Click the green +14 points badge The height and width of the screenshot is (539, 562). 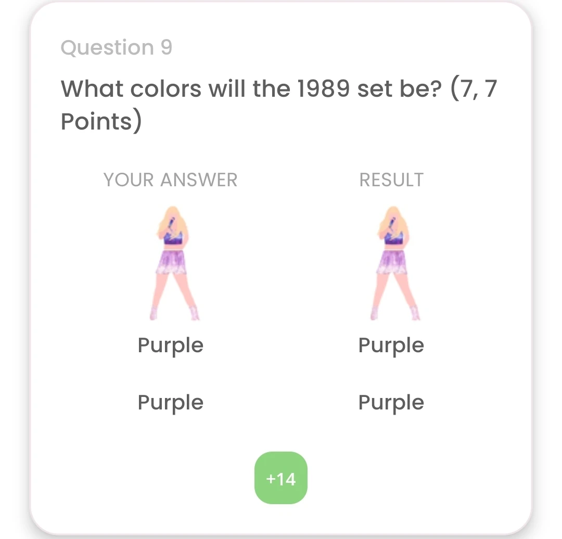point(281,478)
